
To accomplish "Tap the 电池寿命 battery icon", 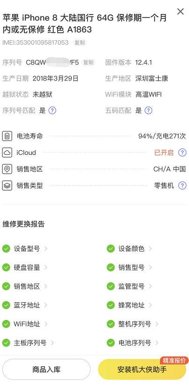I will pos(7,136).
